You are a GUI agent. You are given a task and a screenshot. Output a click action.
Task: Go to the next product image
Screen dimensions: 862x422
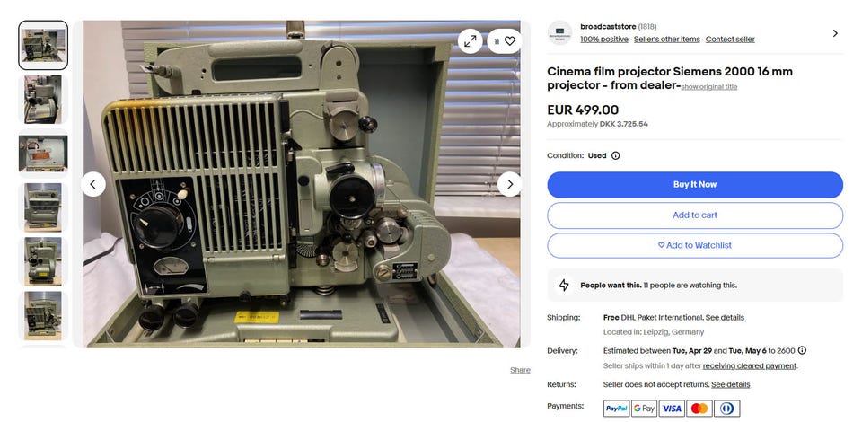510,184
